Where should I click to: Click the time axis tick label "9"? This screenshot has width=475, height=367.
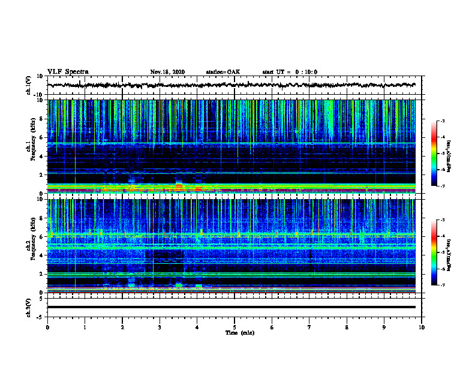pyautogui.click(x=384, y=327)
